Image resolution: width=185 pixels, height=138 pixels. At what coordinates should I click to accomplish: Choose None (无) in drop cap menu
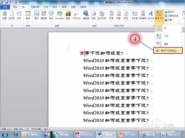(x=168, y=28)
